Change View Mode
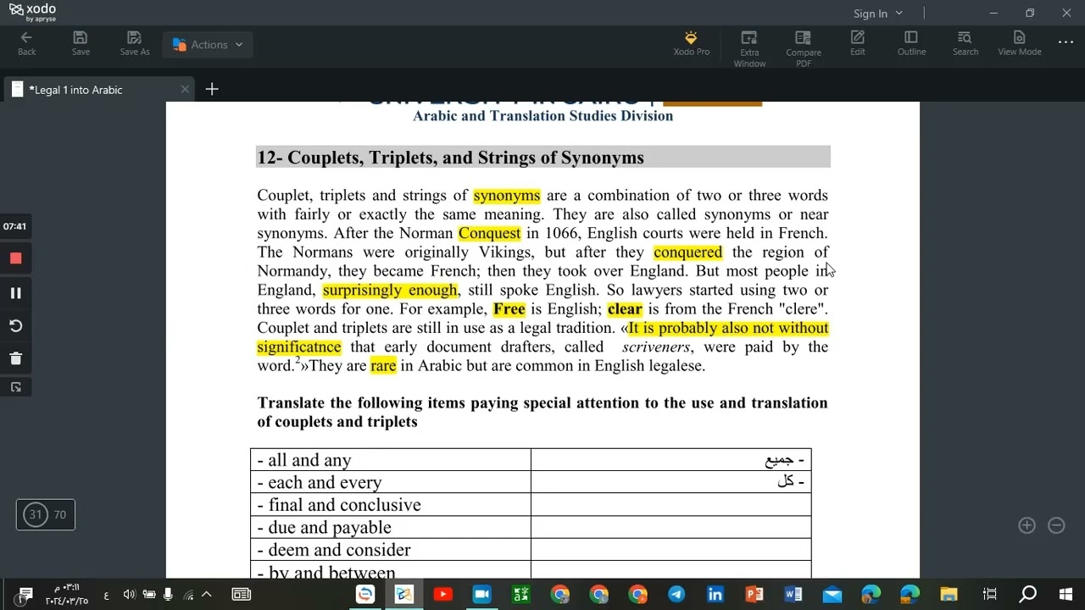1085x610 pixels. point(1019,44)
